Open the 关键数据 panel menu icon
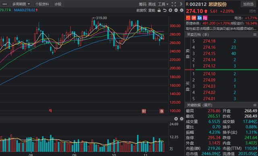The image size is (258, 156). (x=255, y=105)
